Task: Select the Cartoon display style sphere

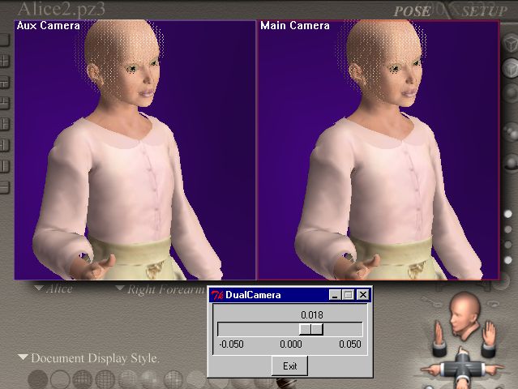Action: [x=195, y=379]
